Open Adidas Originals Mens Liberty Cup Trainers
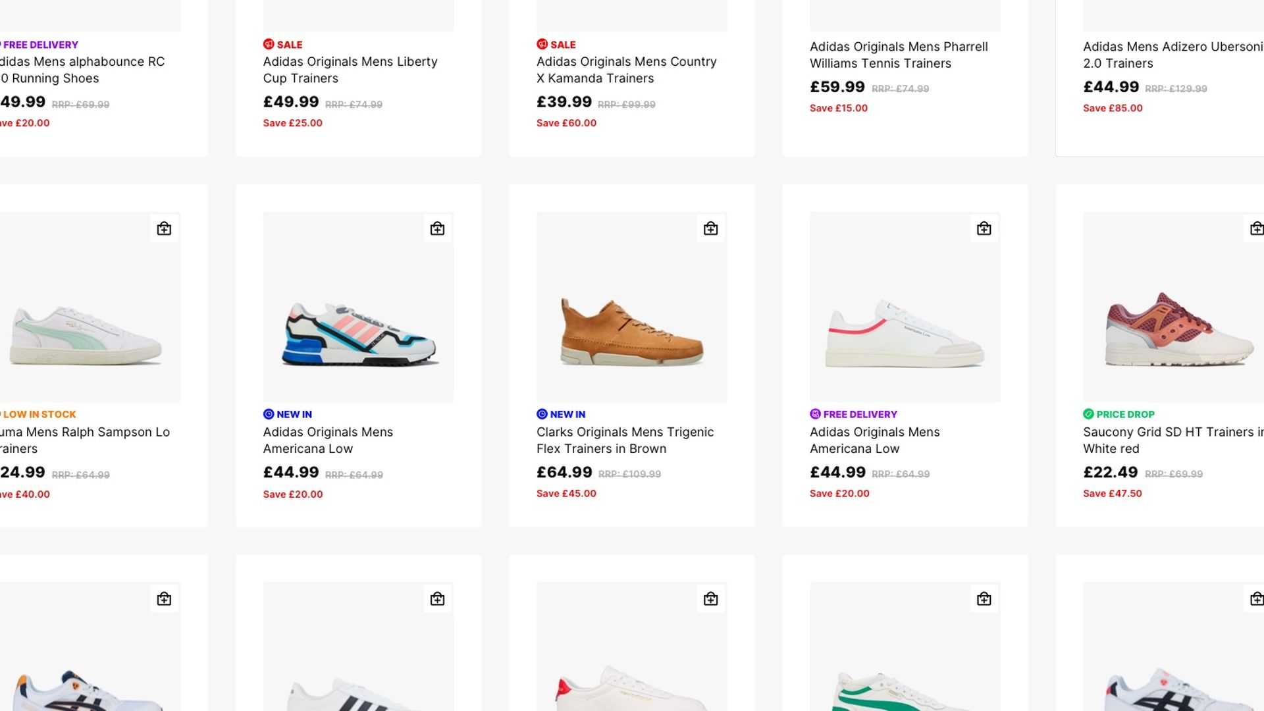Image resolution: width=1264 pixels, height=711 pixels. click(x=350, y=70)
